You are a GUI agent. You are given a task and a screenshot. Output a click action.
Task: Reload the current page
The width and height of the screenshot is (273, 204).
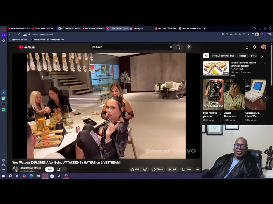19,34
